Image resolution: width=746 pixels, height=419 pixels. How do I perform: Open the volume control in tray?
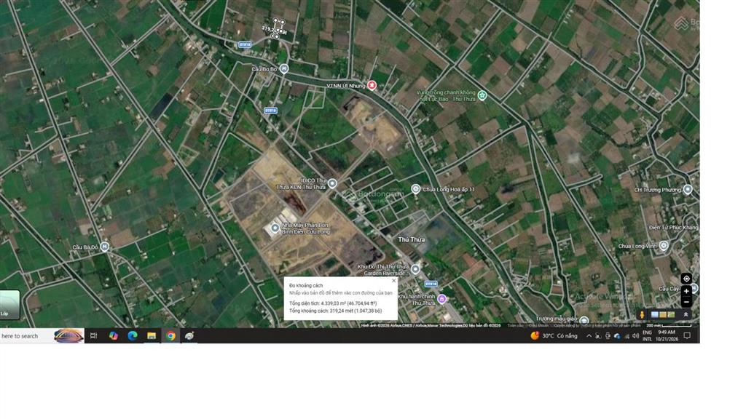tap(635, 336)
